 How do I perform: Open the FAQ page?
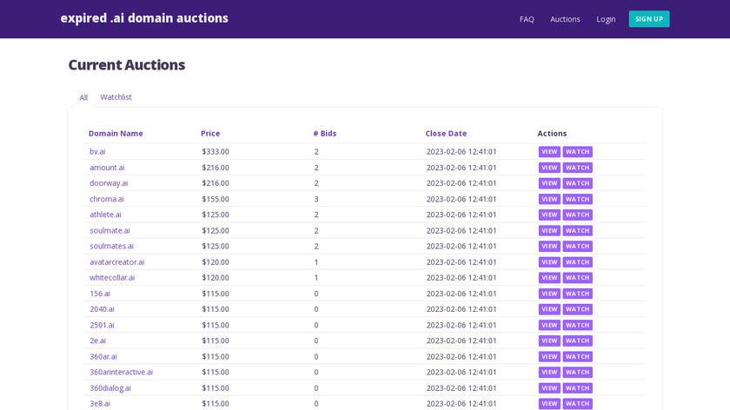pyautogui.click(x=527, y=19)
